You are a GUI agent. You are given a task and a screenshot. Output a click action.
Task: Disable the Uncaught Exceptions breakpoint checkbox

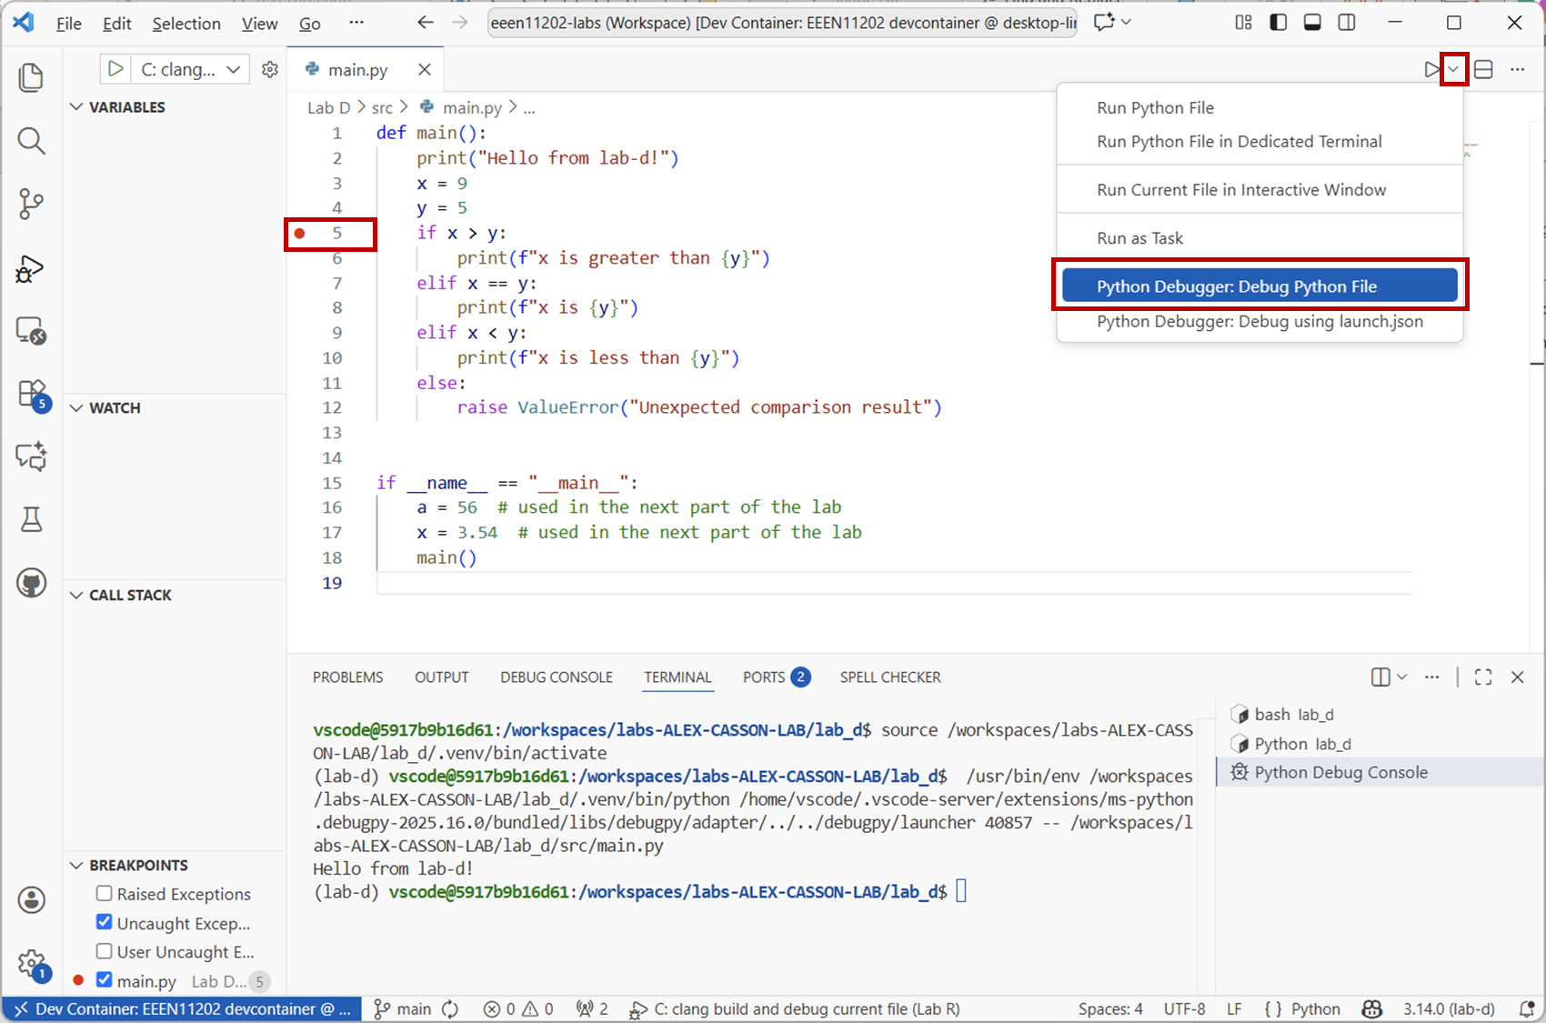[x=105, y=922]
